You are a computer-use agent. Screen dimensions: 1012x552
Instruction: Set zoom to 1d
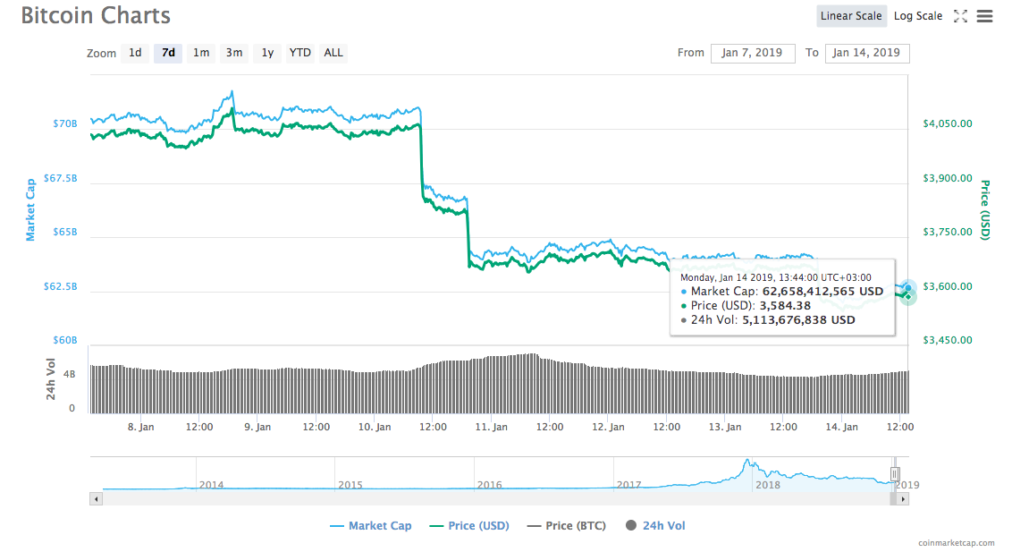tap(135, 53)
